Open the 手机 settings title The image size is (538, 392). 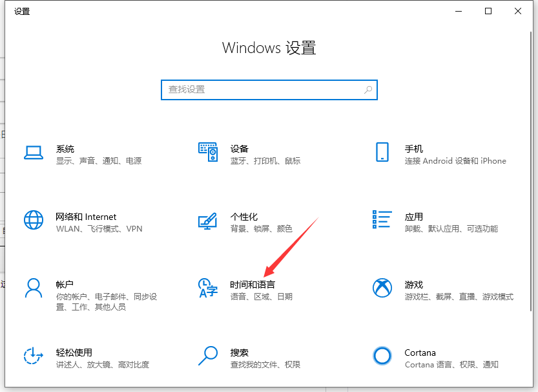[x=414, y=149]
